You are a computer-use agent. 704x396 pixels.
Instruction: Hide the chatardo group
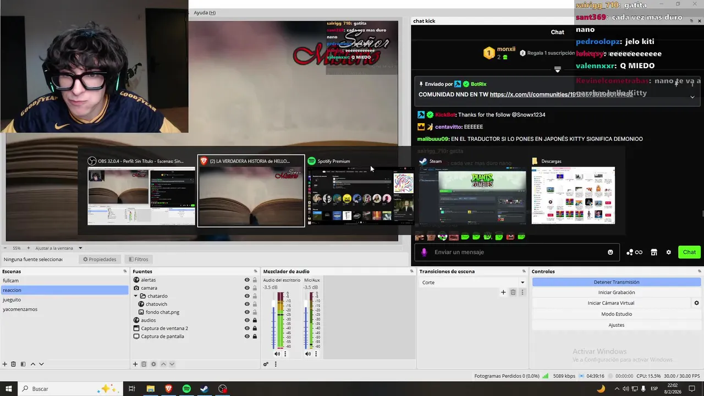tap(247, 296)
